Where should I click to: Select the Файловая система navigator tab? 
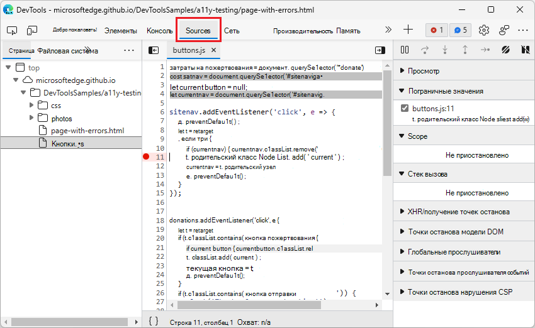[x=67, y=51]
